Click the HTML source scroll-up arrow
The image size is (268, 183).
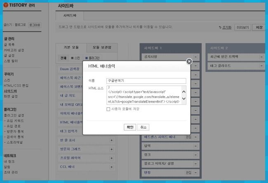pyautogui.click(x=184, y=92)
